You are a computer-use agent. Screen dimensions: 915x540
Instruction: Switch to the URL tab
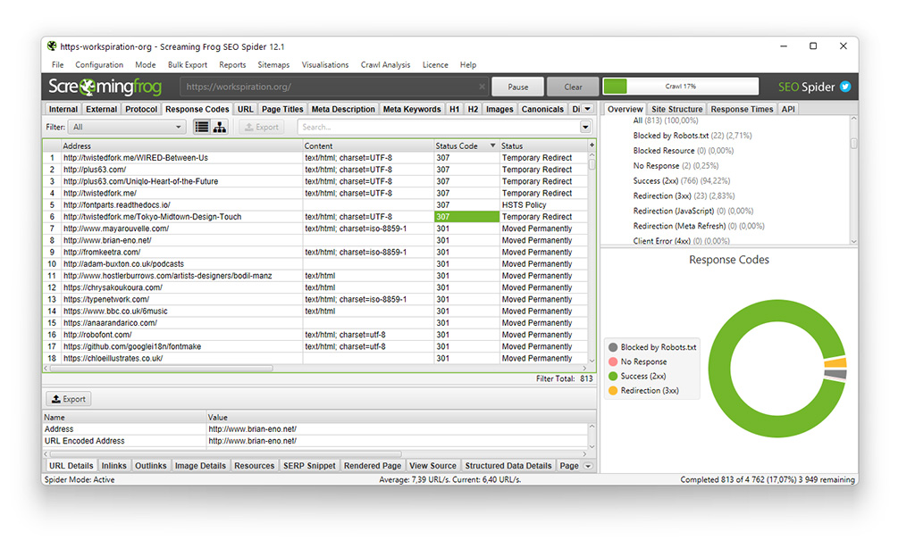(x=246, y=109)
